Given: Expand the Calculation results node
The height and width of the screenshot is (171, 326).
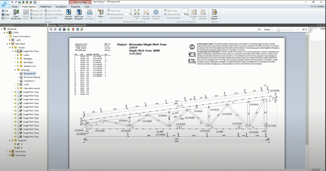Looking at the screenshot, I should [15, 88].
